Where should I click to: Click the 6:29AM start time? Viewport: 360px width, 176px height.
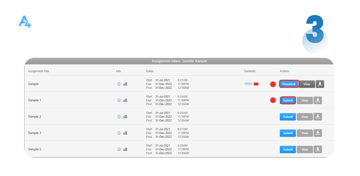(182, 146)
